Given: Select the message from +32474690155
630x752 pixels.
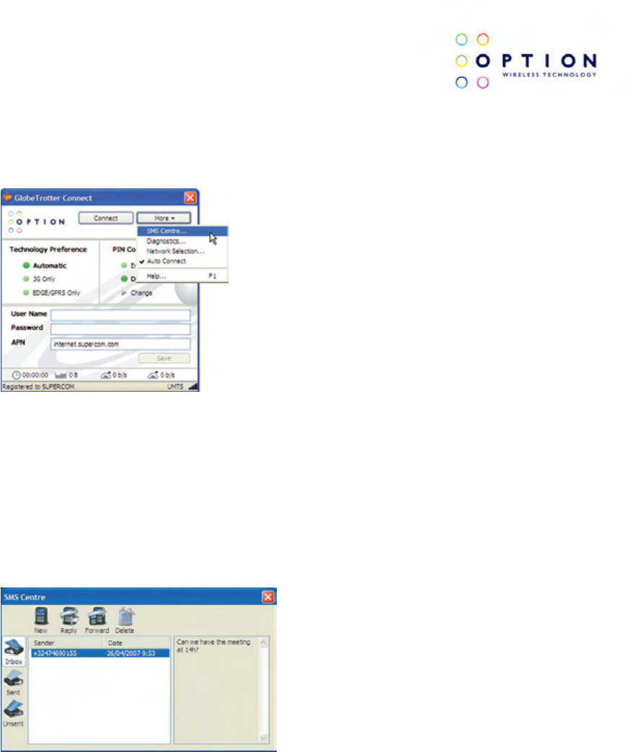Looking at the screenshot, I should (100, 653).
